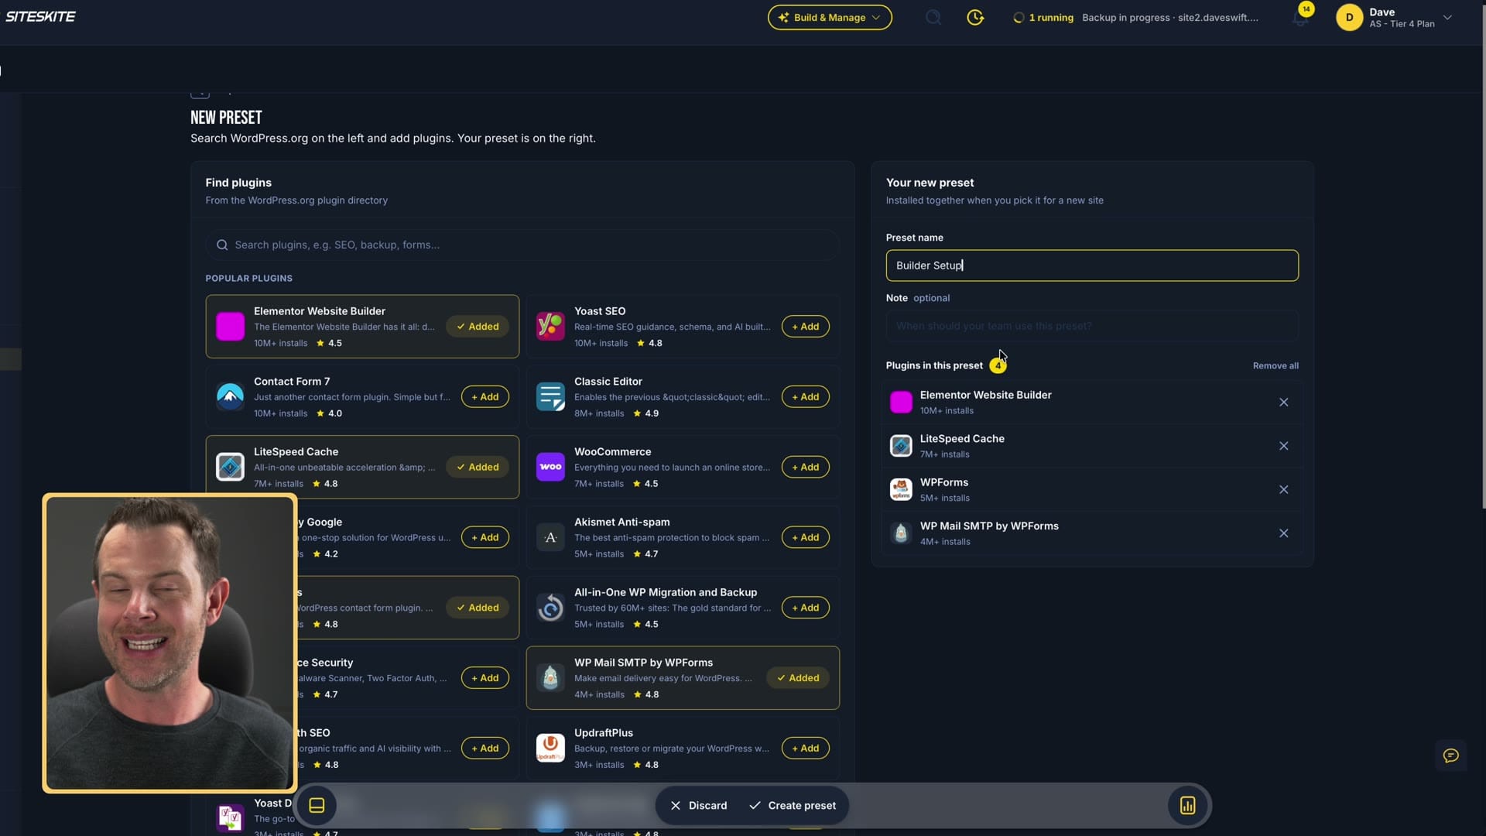Viewport: 1486px width, 836px height.
Task: Click the LiteSpeed Cache card icon
Action: (230, 467)
